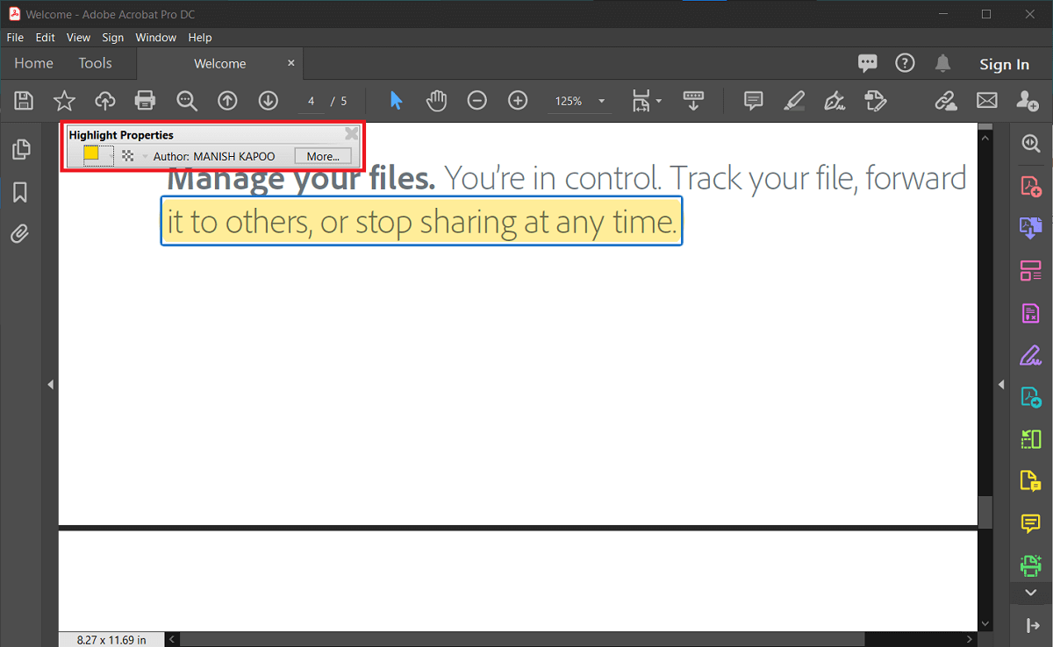Screen dimensions: 1053x647
Task: Switch to the Home tab
Action: point(33,63)
